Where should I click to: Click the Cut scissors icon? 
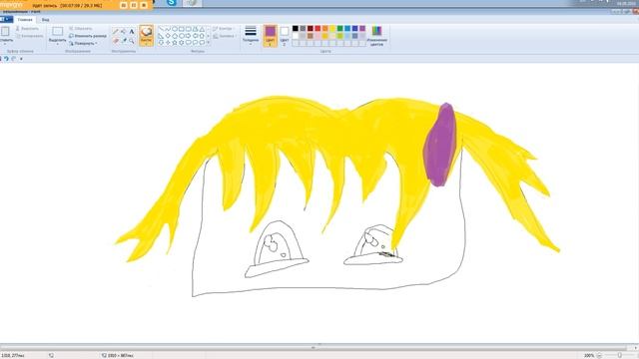tap(18, 29)
